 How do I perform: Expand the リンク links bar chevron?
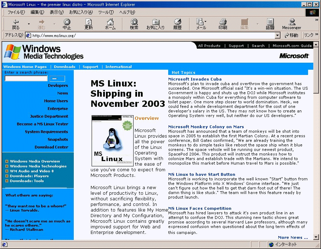pyautogui.click(x=317, y=34)
